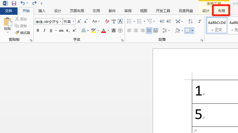Click the 粘贴 (Paste) button
Screen dimensions: 238x133
pyautogui.click(x=7, y=25)
